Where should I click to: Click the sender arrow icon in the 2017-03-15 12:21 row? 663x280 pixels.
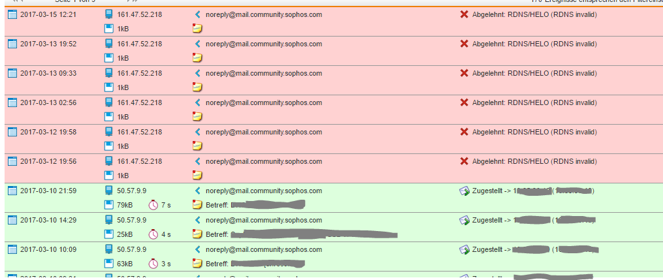(197, 14)
